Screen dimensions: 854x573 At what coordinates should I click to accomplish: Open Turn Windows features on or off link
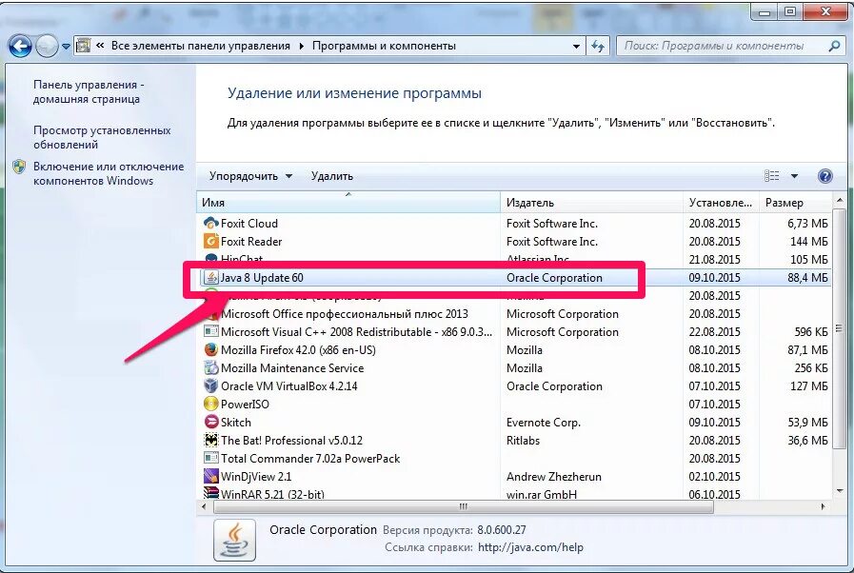coord(109,173)
